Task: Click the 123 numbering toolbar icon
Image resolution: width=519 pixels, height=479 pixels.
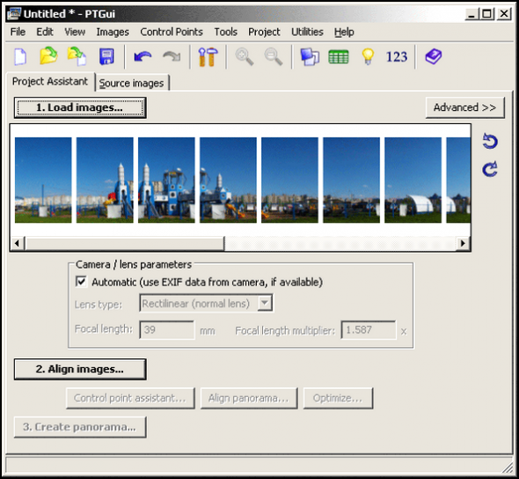Action: 397,57
